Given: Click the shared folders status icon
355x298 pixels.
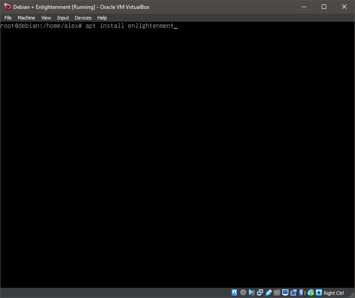Looking at the screenshot, I should click(277, 293).
